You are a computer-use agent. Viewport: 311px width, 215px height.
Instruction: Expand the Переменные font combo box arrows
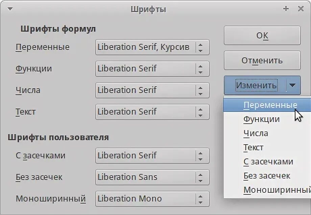pos(201,47)
